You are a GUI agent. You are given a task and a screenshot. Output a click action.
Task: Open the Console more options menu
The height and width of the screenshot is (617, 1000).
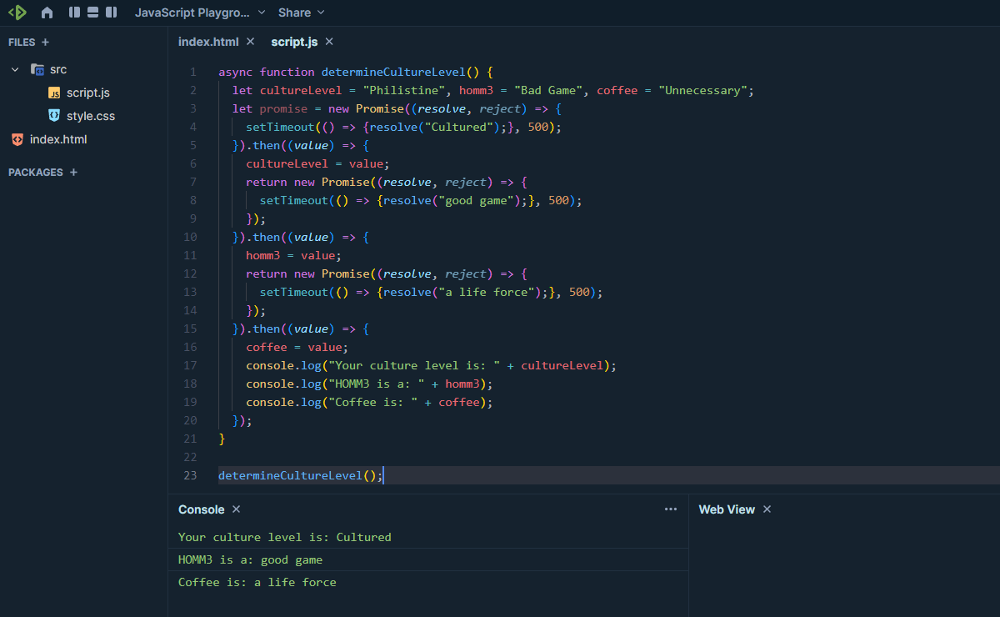coord(671,509)
